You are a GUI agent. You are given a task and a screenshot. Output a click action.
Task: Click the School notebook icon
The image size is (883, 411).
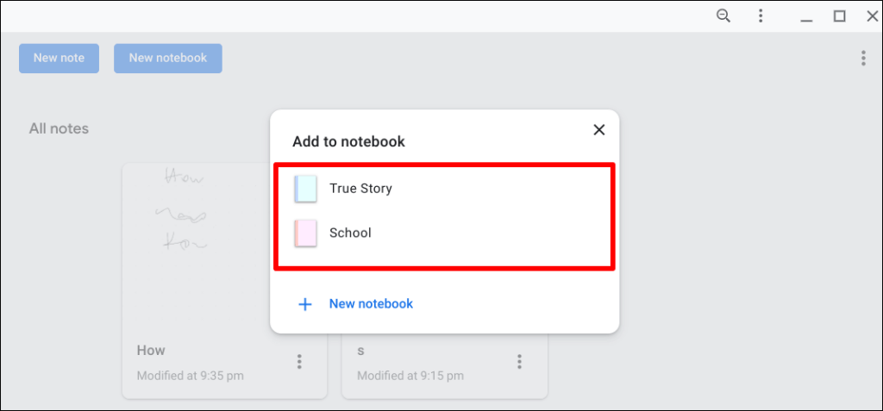(x=305, y=233)
